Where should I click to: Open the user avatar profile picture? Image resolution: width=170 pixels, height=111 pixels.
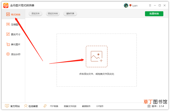coord(126,6)
